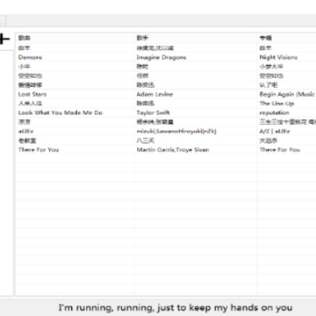
Task: Click the Martin Garrix,Troye Sivan artist cell
Action: coord(173,149)
